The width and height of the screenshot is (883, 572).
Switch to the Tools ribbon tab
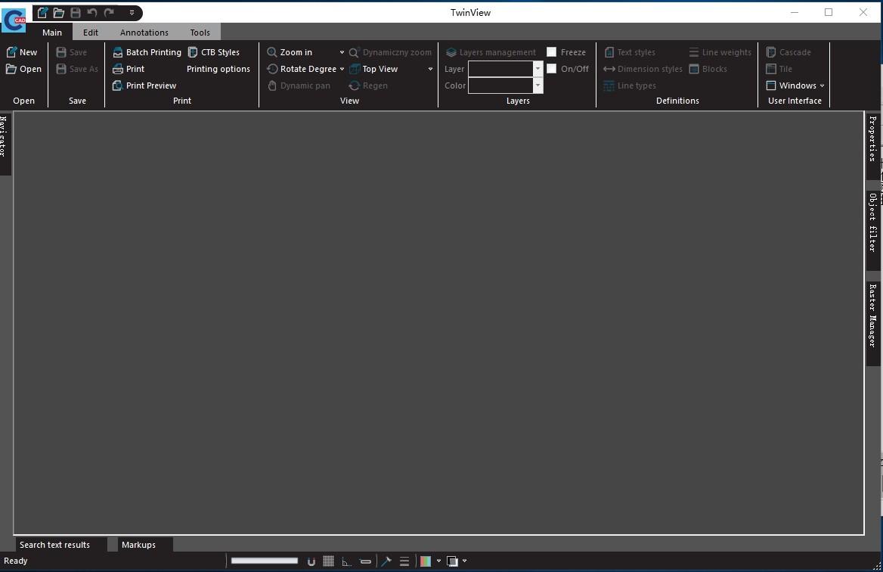200,33
